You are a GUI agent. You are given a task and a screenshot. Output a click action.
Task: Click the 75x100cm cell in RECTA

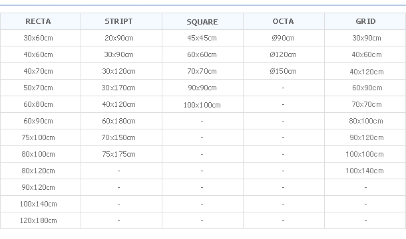(41, 137)
